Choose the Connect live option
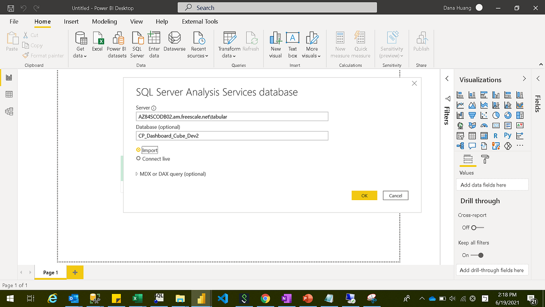 pyautogui.click(x=139, y=159)
